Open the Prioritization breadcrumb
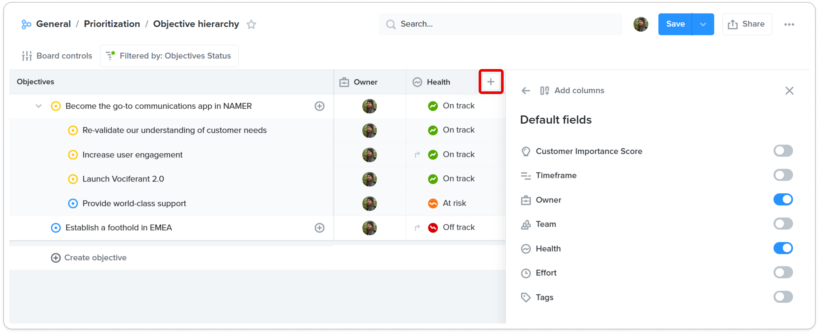This screenshot has width=819, height=334. point(112,24)
